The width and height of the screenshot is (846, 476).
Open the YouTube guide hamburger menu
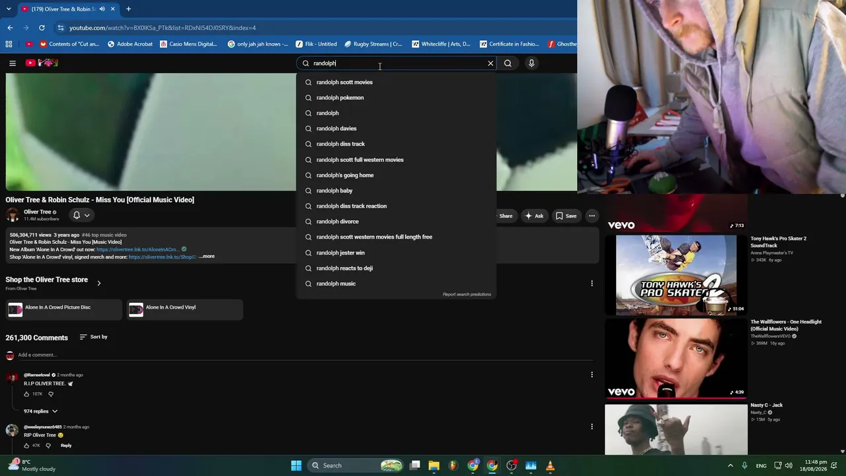click(13, 63)
